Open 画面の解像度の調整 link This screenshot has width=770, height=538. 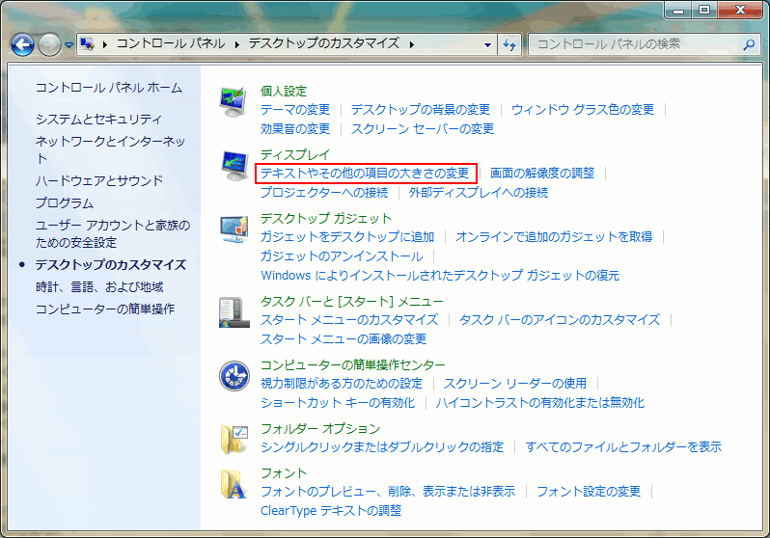tap(542, 174)
